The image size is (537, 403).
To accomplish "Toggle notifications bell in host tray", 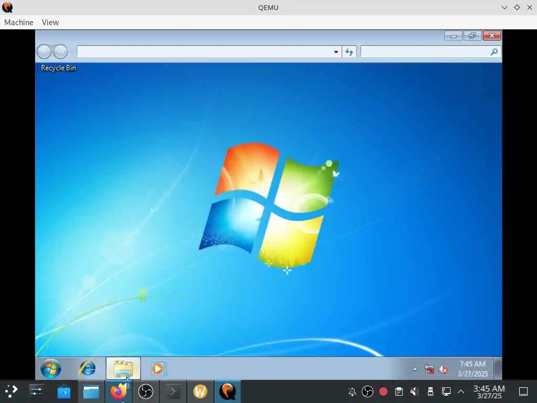I will [x=352, y=391].
